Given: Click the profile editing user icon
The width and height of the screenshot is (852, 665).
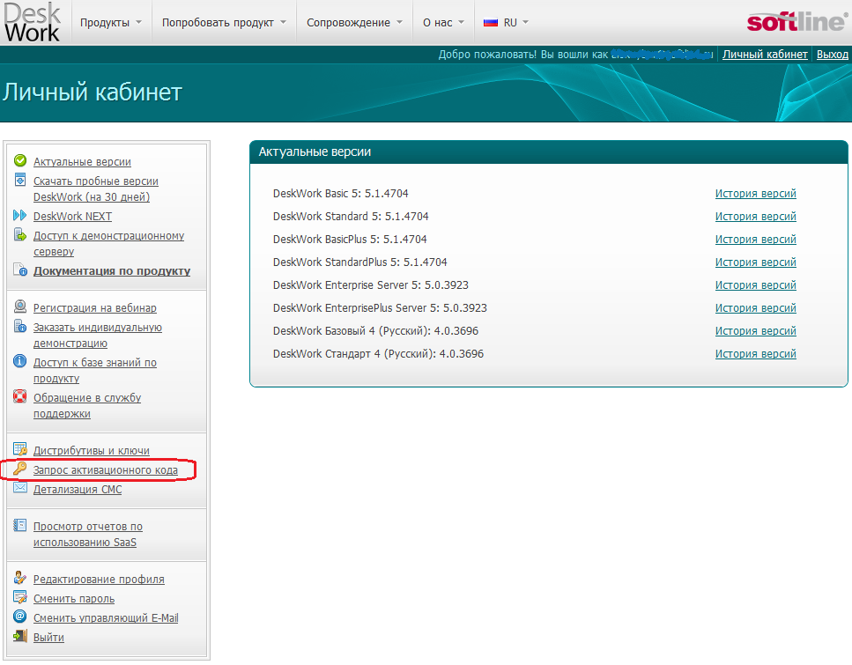Looking at the screenshot, I should [x=20, y=578].
